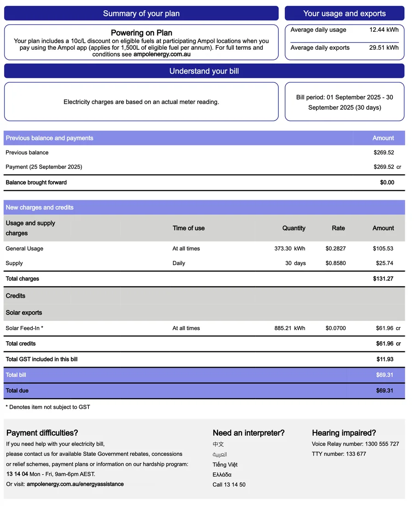Select the 29.51 kWh average daily exports value
Viewport: 414px width, 506px height.
[x=384, y=47]
